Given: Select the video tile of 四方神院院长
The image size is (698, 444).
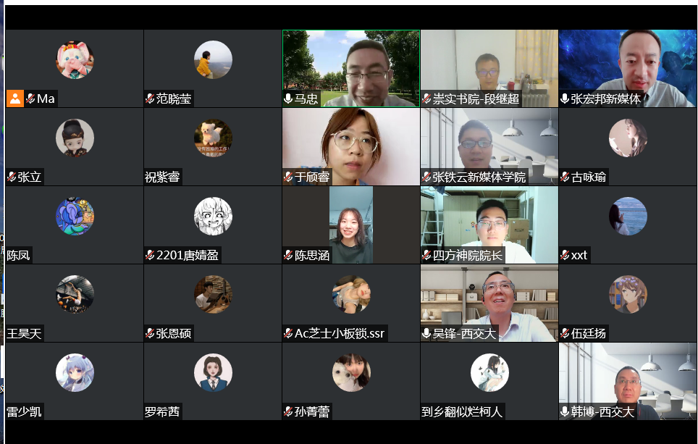Looking at the screenshot, I should [x=489, y=225].
